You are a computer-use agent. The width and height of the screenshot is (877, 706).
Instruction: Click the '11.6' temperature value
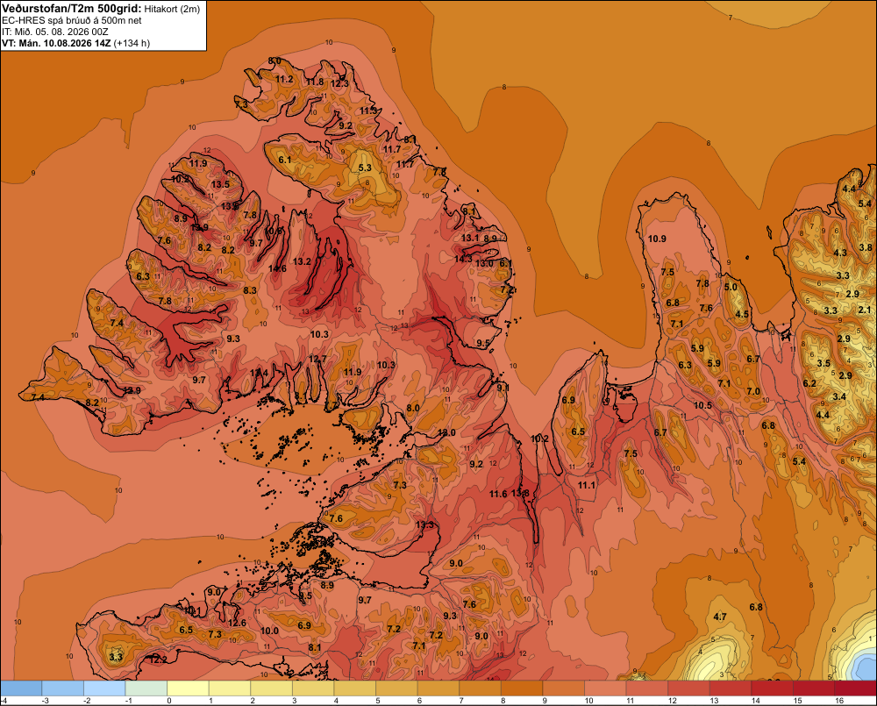498,494
